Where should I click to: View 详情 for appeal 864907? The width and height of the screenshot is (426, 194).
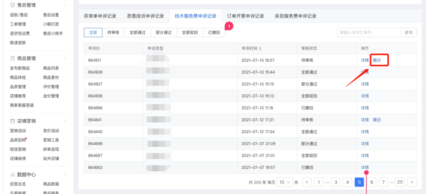click(x=365, y=84)
